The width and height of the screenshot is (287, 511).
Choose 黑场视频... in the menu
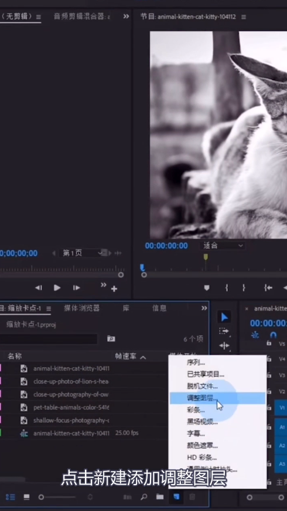tap(218, 422)
